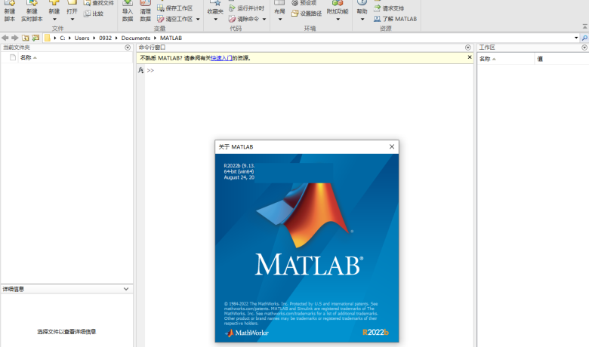
Task: Click 保存工作区 (Save Workspace)
Action: [174, 8]
